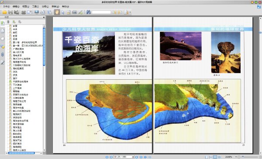Click the binoculars Find icon
Image resolution: width=262 pixels, height=159 pixels.
(88, 12)
